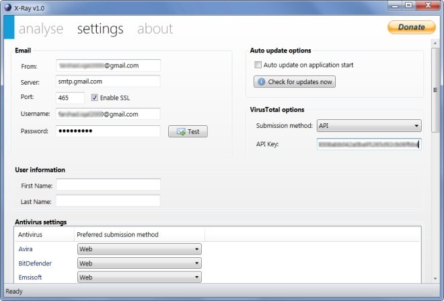This screenshot has height=301, width=444.
Task: Open Emsisoft submission method dropdown
Action: pos(139,277)
